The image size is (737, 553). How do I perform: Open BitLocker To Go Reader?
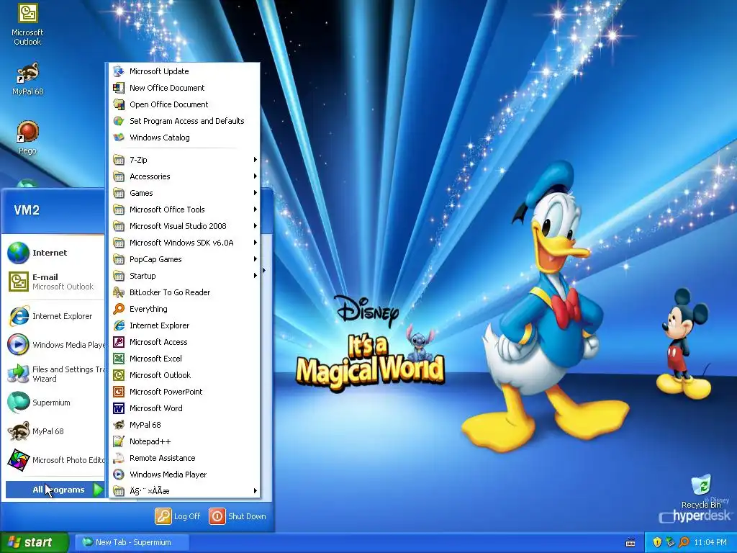click(x=184, y=292)
